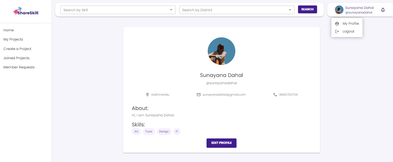
Task: Click the Logout arrow icon
Action: [x=337, y=31]
